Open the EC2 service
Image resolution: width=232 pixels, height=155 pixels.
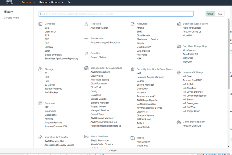[x=47, y=28]
